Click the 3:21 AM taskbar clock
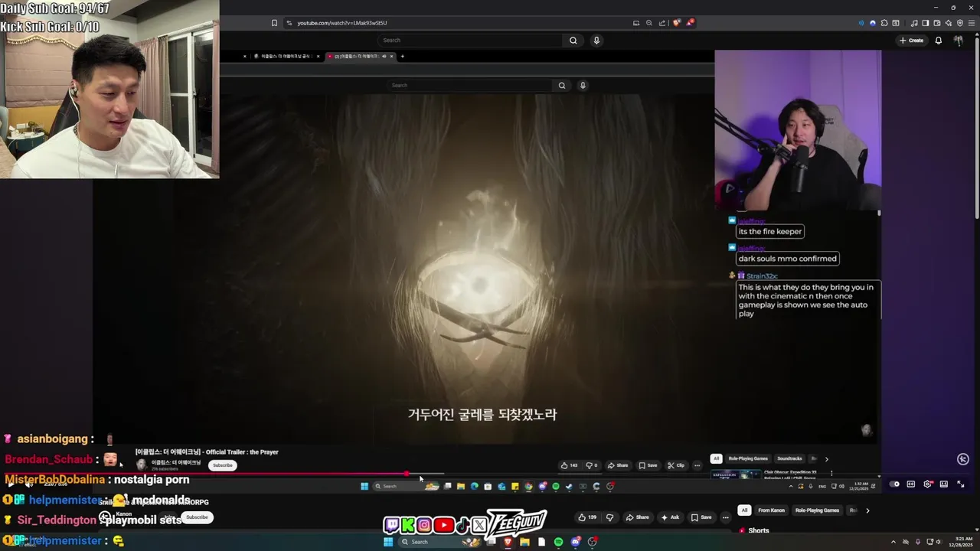The image size is (980, 551). (x=959, y=542)
